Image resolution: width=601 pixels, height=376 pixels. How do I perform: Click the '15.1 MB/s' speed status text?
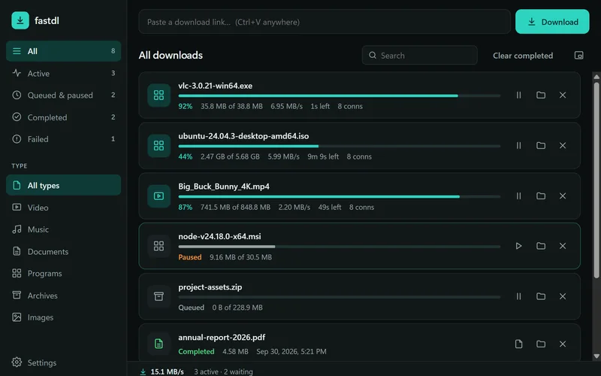coord(167,371)
